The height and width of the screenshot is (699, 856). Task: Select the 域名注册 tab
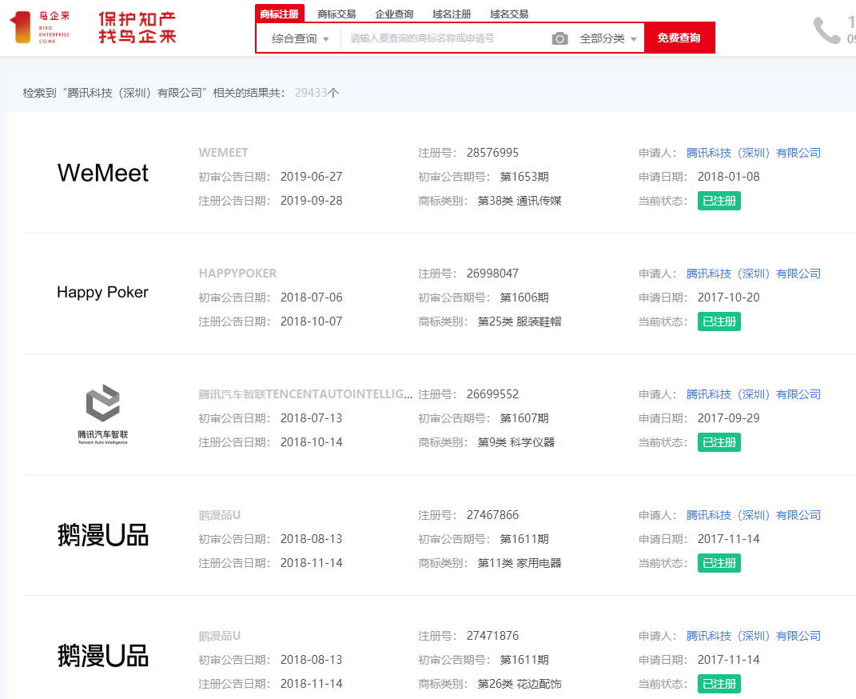[452, 14]
